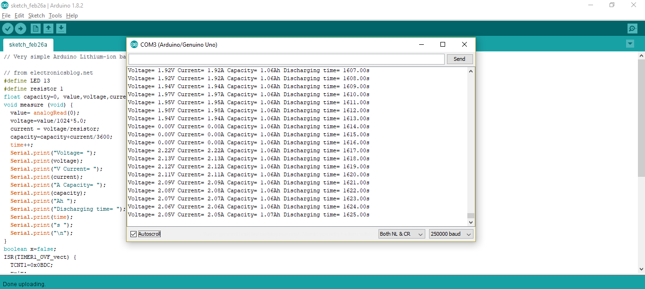Click the Arduino logo in main title bar

5,5
